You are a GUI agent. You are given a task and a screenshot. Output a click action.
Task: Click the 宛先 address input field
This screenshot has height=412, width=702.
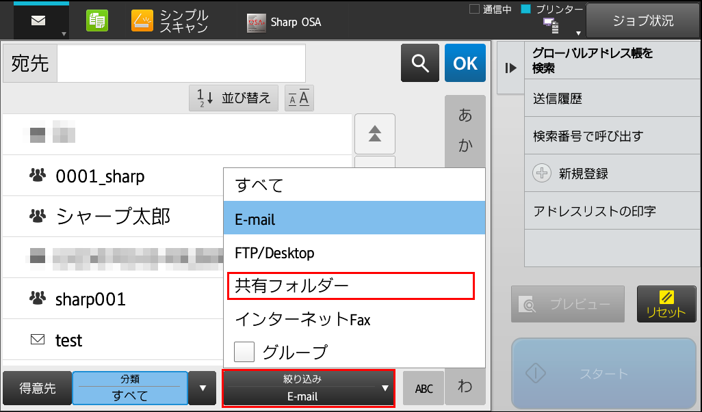181,64
